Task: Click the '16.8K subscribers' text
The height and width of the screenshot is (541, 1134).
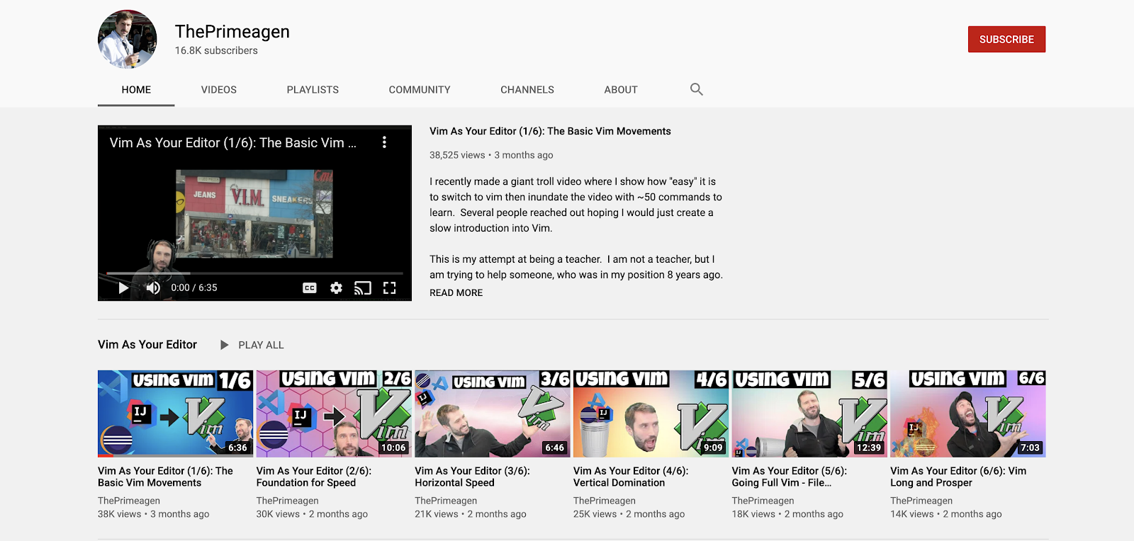Action: point(216,50)
